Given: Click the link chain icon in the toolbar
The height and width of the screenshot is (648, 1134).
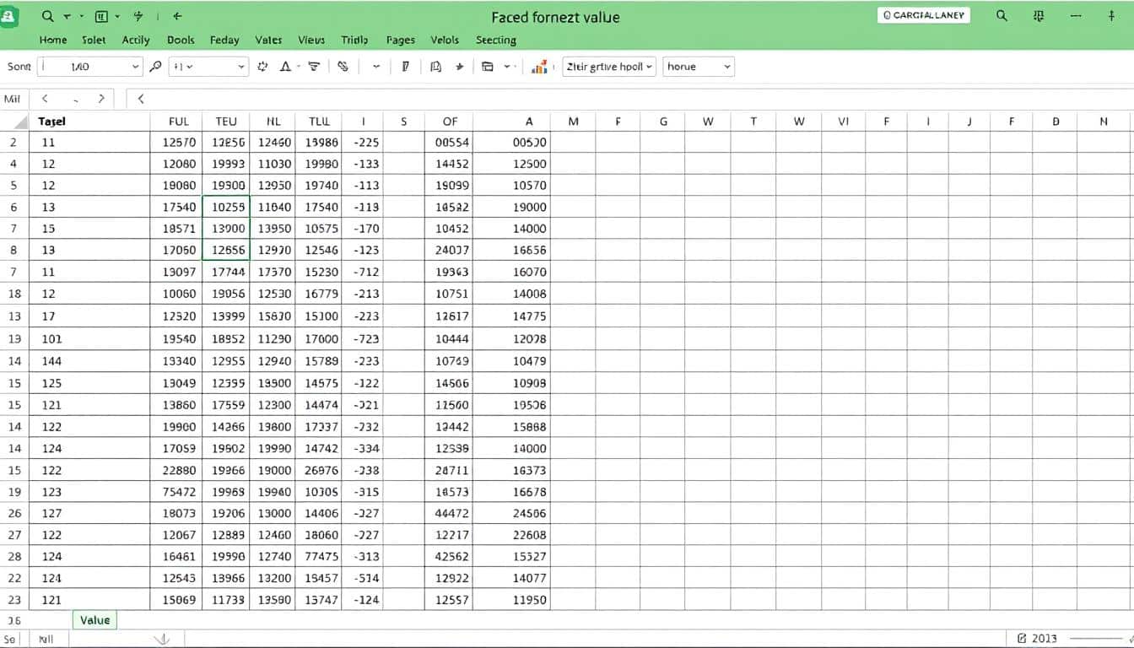Looking at the screenshot, I should tap(343, 67).
